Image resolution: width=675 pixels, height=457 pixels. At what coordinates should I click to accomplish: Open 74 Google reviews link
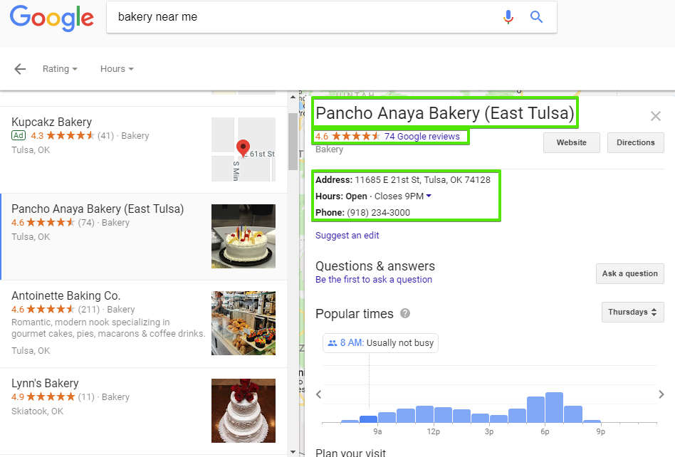422,137
